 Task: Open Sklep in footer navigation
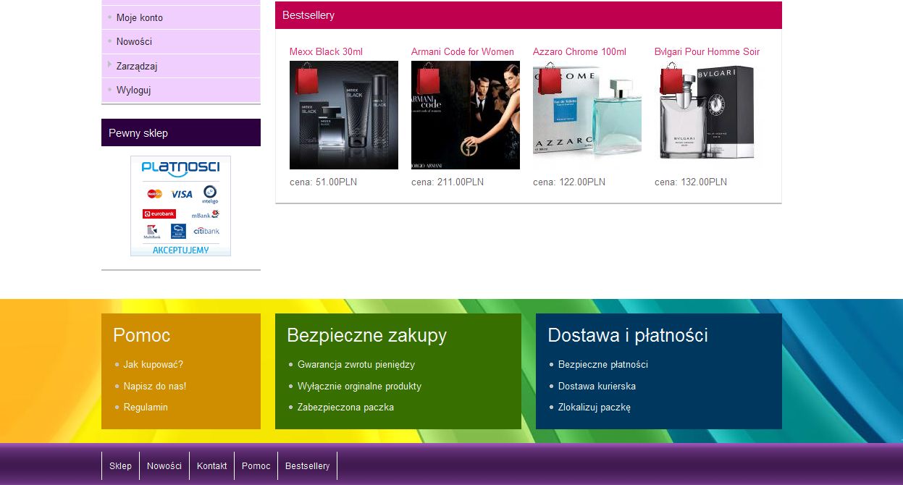(120, 466)
